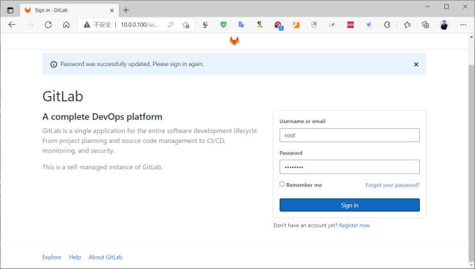This screenshot has height=269, width=475.
Task: Go back to the previous page
Action: 12,25
